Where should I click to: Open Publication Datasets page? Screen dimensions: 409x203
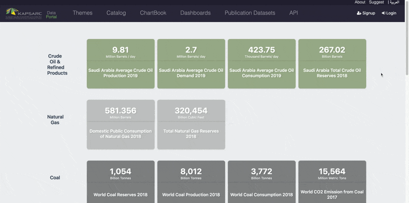[250, 13]
